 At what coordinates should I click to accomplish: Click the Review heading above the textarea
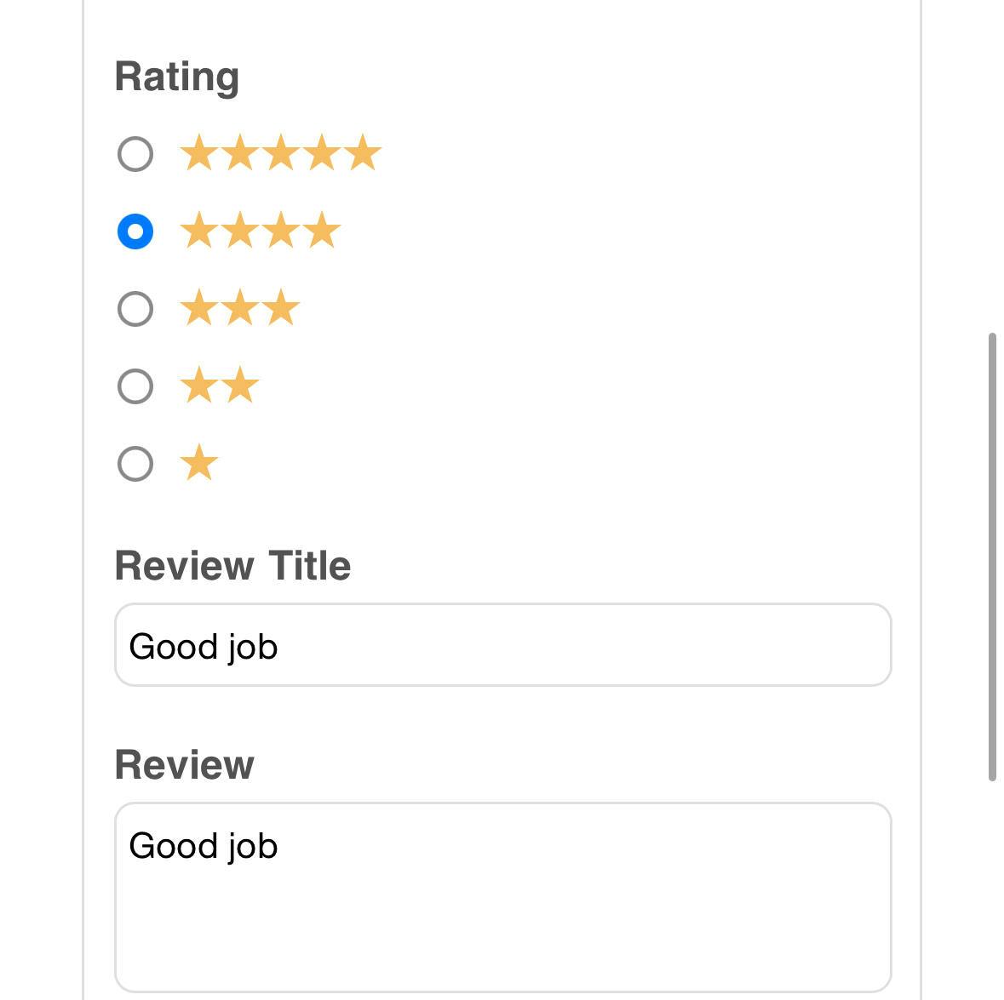184,765
